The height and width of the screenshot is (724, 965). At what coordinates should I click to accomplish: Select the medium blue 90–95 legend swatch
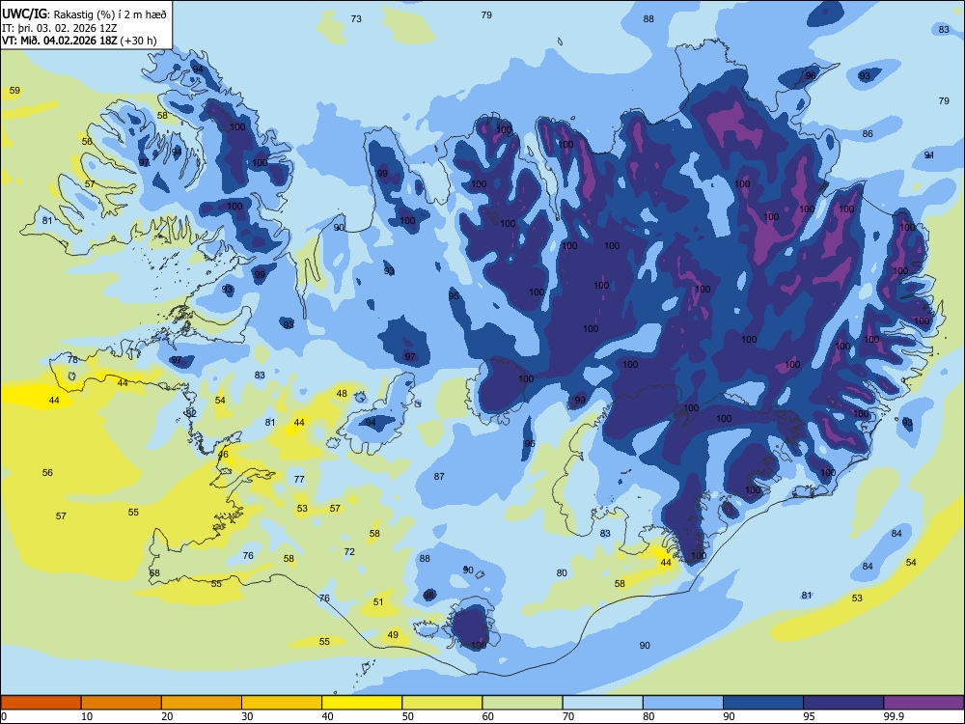[763, 703]
